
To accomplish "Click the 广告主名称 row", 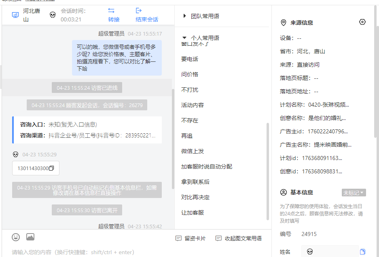I will coord(315,145).
